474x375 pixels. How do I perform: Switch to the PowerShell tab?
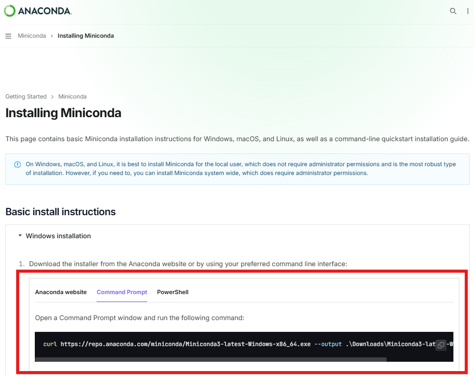(173, 292)
